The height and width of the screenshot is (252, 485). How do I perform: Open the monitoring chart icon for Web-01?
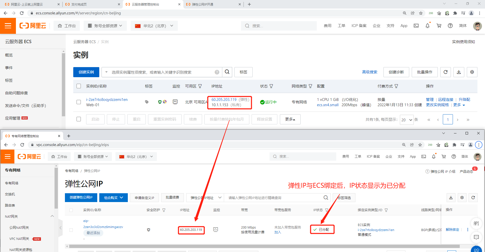175,102
